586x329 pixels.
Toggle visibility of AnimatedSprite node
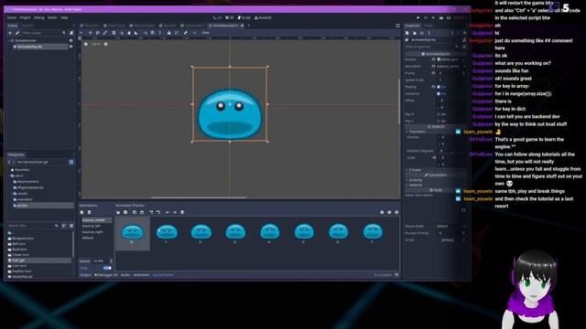71,47
